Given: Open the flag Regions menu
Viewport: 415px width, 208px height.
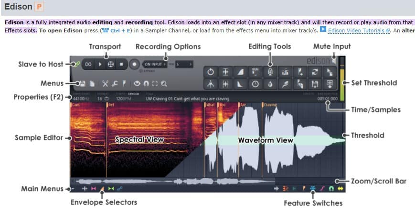Looking at the screenshot, I should pyautogui.click(x=124, y=84).
